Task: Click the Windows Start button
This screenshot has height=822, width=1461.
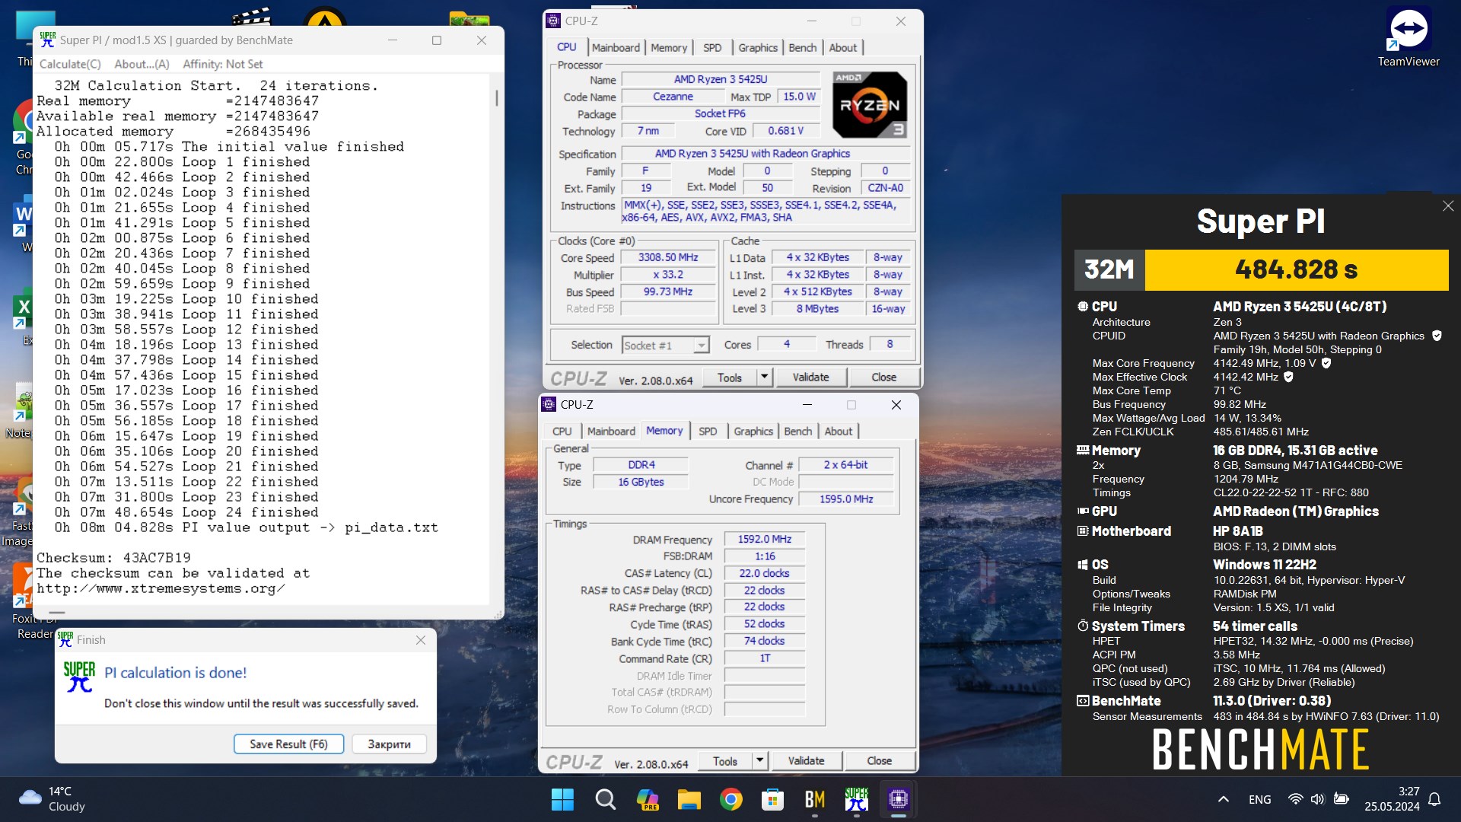Action: 562,799
